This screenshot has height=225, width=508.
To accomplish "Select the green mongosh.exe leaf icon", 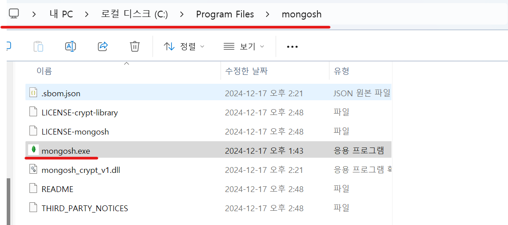I will click(33, 150).
